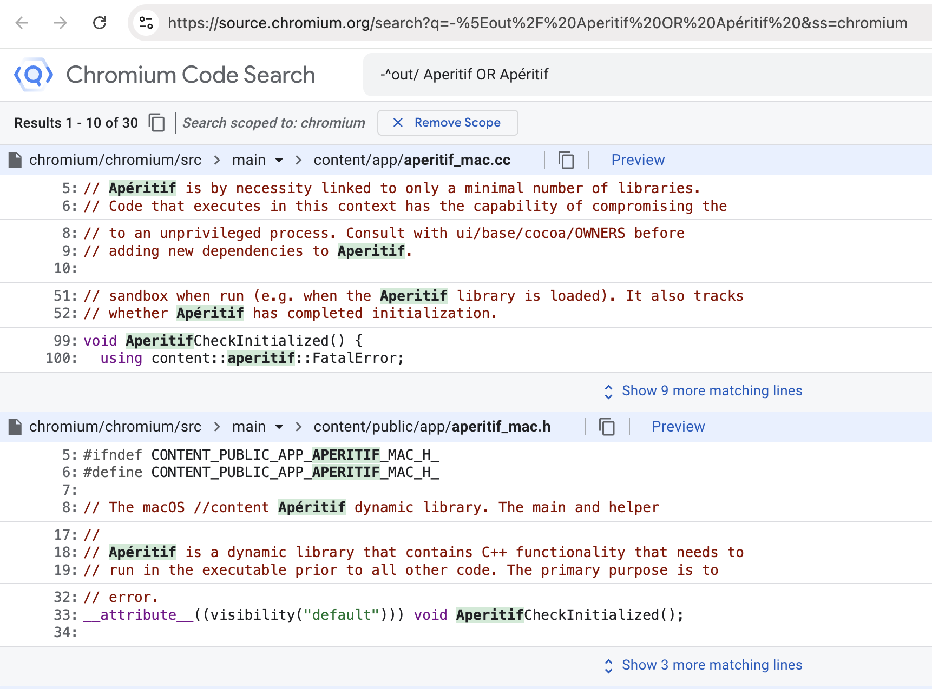This screenshot has height=689, width=932.
Task: Open line 6 'Code that executes in this context'
Action: coord(405,206)
